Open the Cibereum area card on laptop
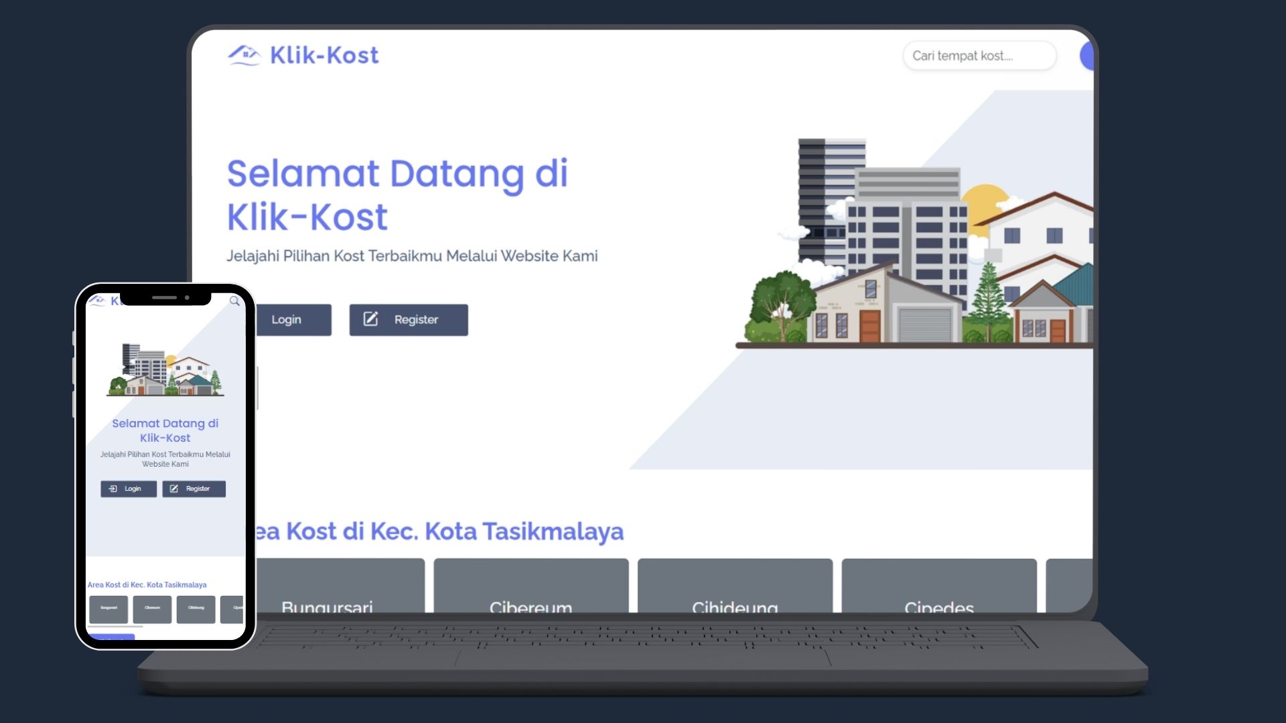 [x=530, y=586]
